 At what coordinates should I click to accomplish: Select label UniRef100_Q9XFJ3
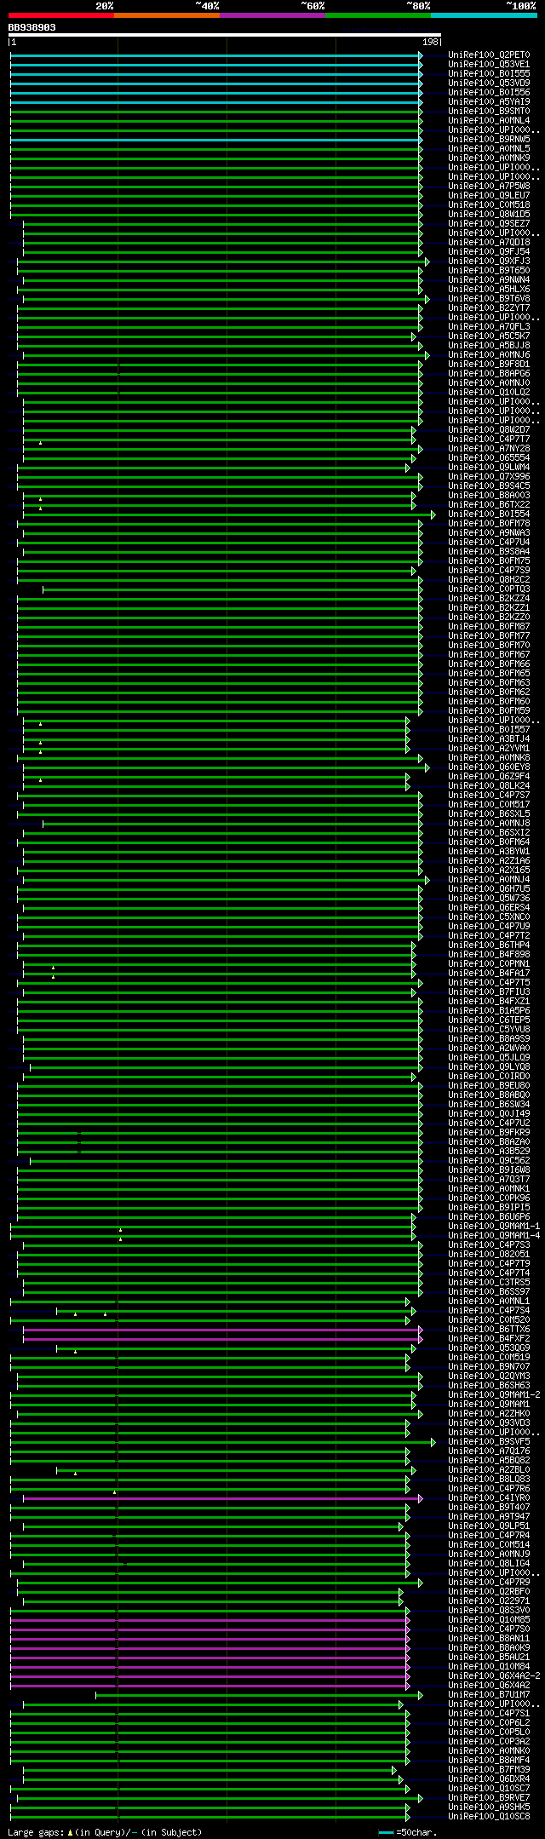pos(489,261)
